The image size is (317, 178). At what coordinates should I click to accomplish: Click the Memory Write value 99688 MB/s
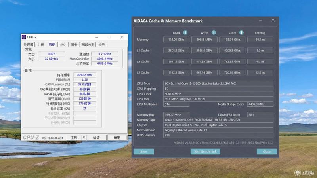click(x=204, y=40)
